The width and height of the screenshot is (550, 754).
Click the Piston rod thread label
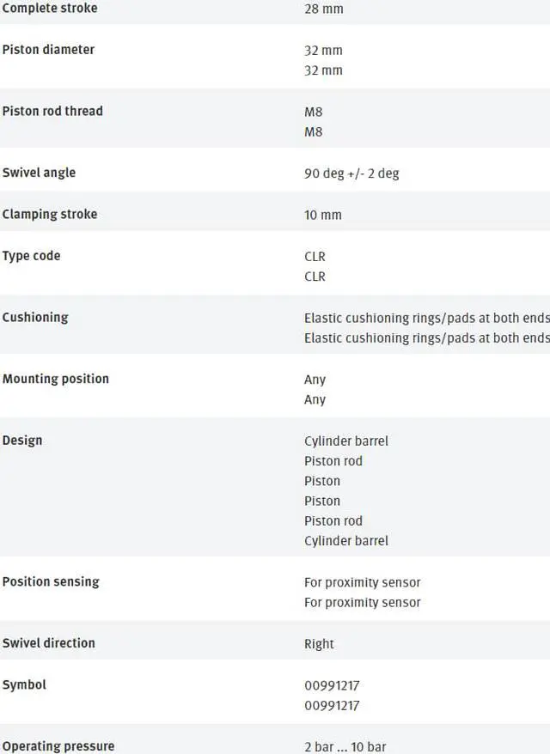point(52,111)
